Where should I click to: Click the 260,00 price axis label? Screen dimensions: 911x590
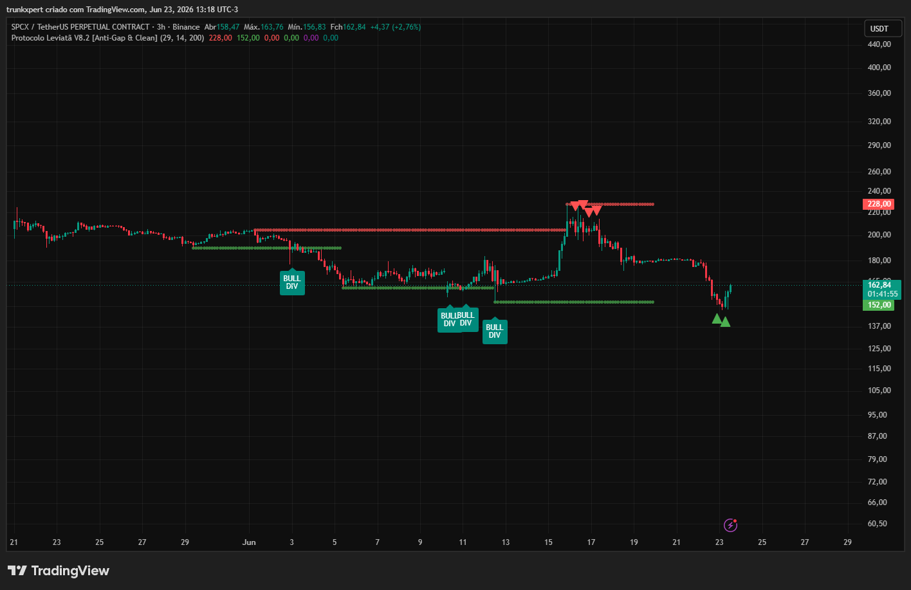click(879, 172)
